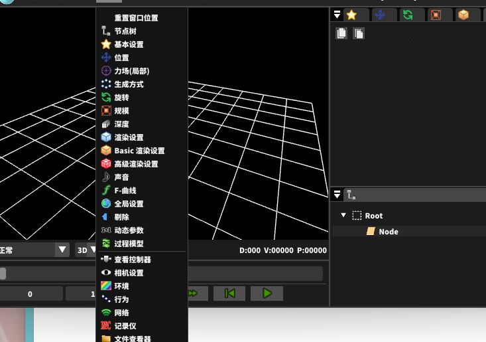Click the frame field showing 0

[30, 294]
